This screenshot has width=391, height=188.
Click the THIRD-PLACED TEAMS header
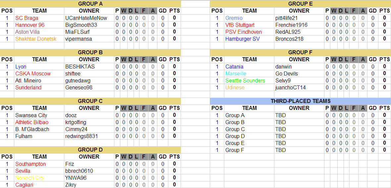pos(301,101)
